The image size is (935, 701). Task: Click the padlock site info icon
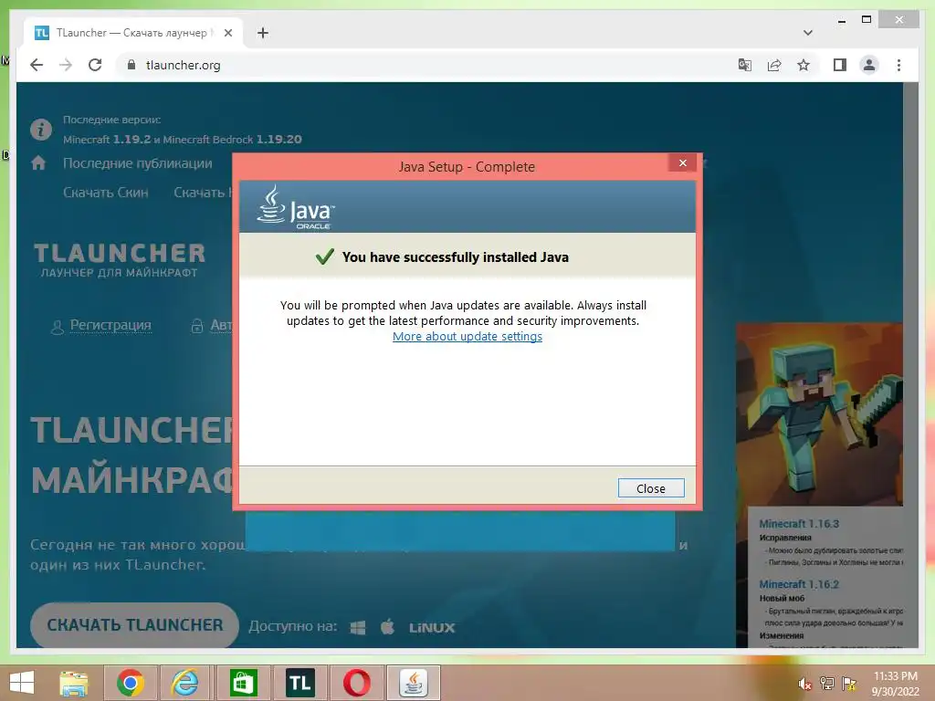click(x=131, y=65)
